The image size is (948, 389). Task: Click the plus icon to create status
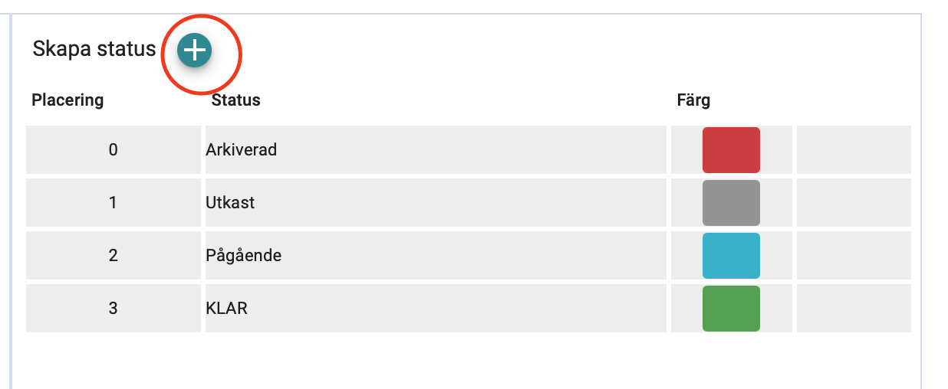(195, 51)
